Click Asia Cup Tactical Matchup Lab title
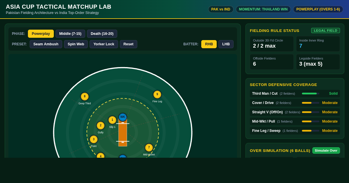 (x=58, y=7)
